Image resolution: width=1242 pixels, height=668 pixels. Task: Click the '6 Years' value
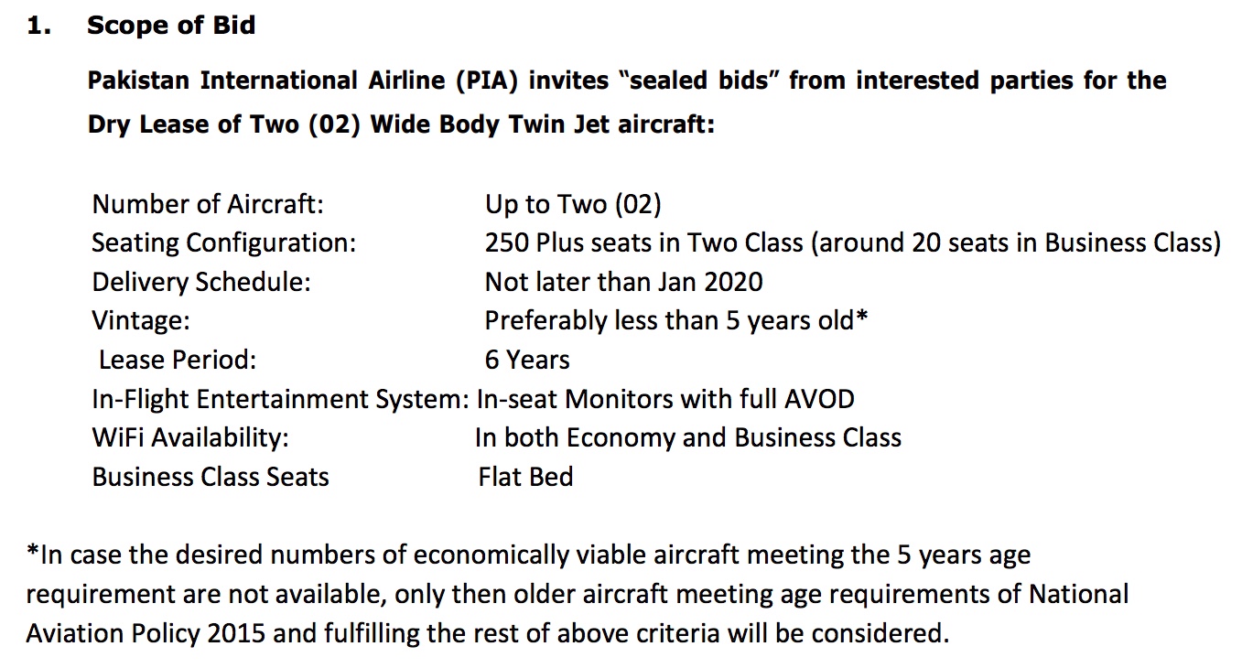tap(527, 360)
